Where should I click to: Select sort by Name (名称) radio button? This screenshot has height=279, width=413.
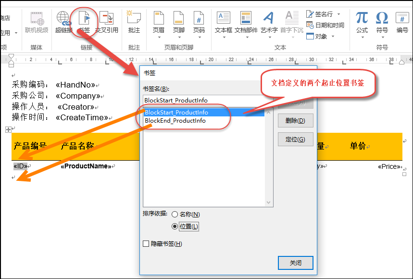tap(175, 215)
